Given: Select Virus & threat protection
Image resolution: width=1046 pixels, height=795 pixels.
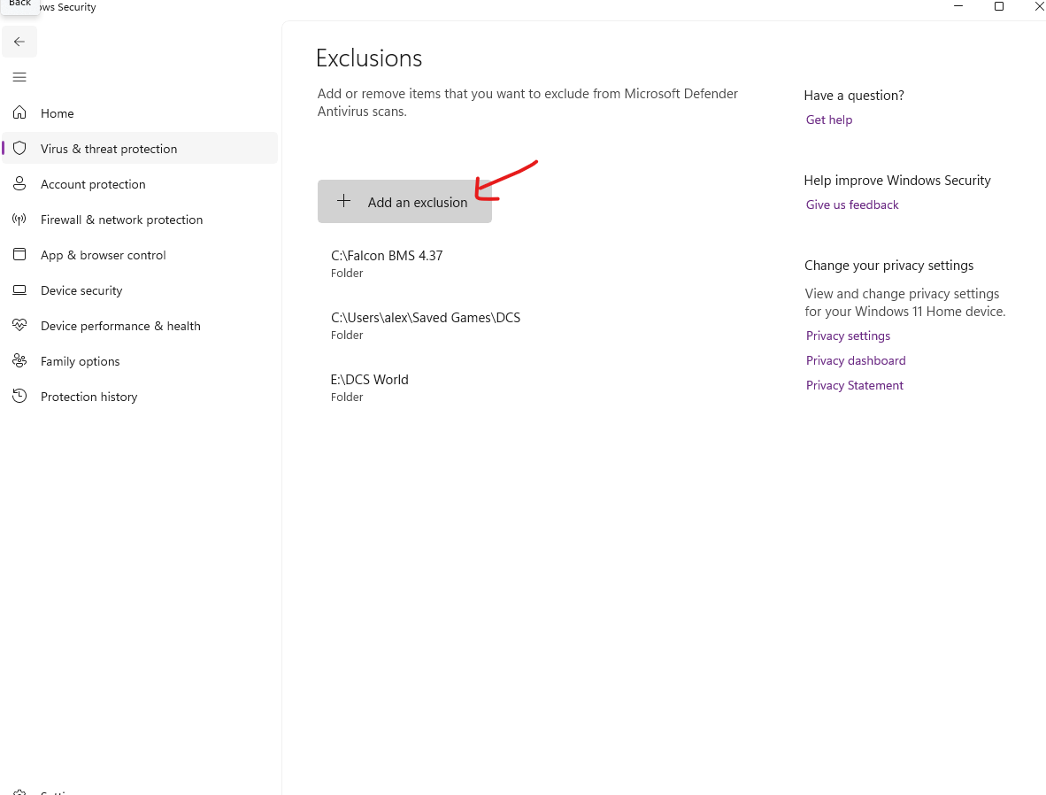Looking at the screenshot, I should click(140, 148).
